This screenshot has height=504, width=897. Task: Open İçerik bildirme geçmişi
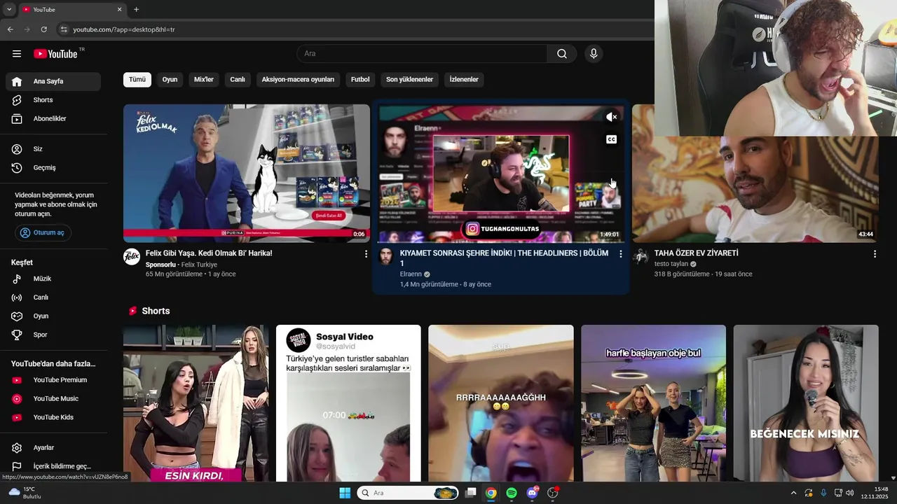coord(53,466)
